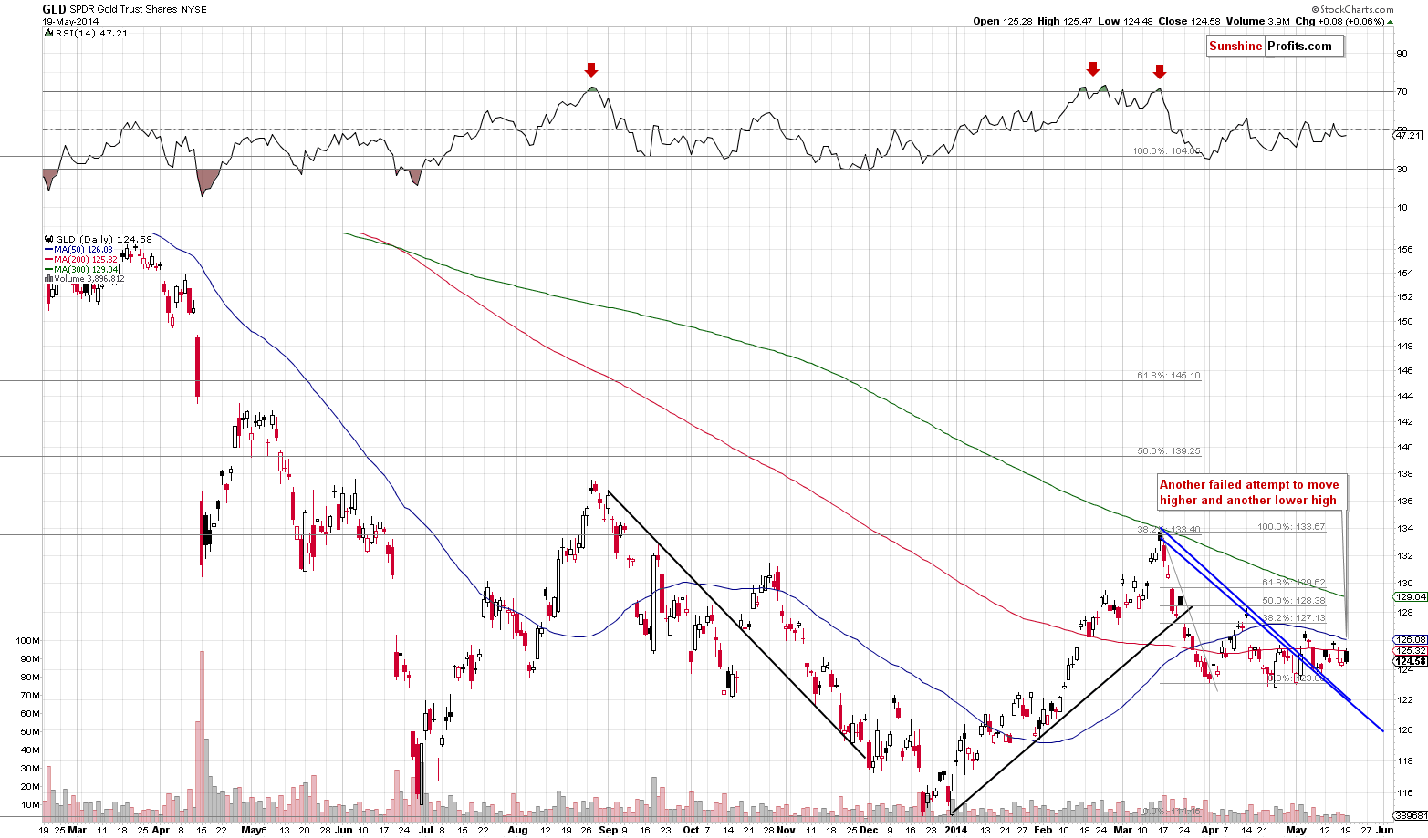Click the blue MA(50) legend line marker
The width and height of the screenshot is (1428, 838).
point(47,249)
